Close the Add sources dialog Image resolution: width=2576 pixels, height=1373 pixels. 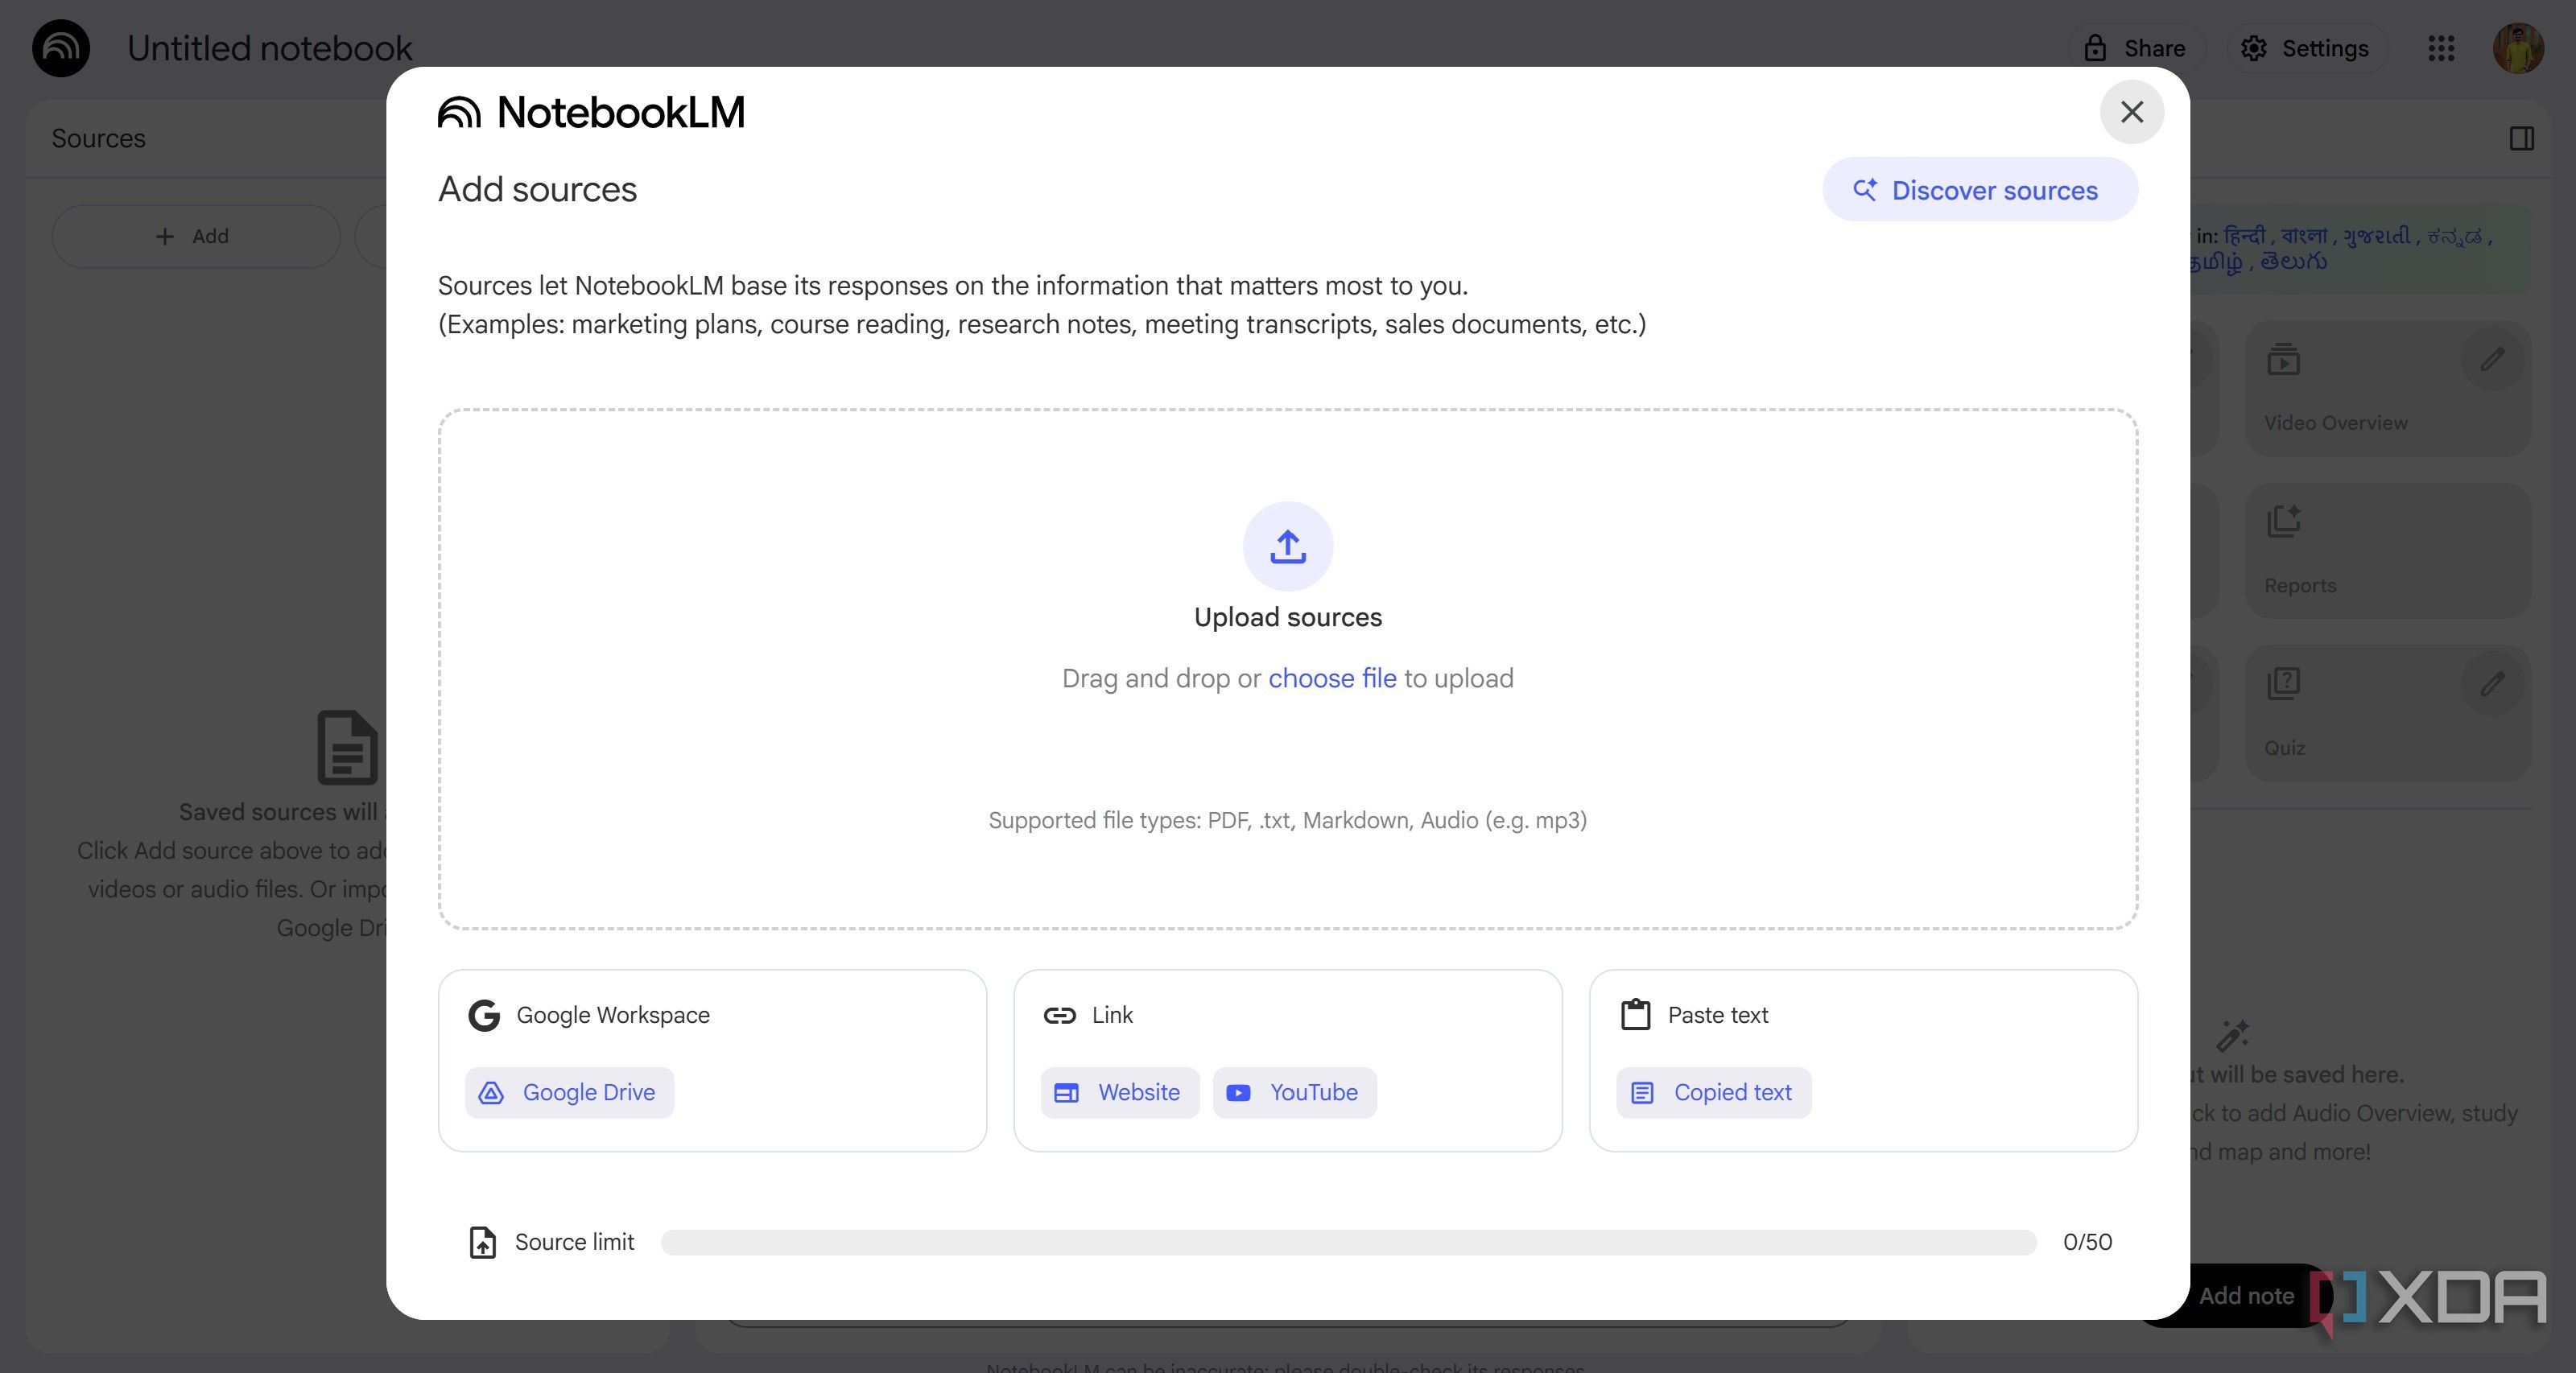tap(2131, 112)
